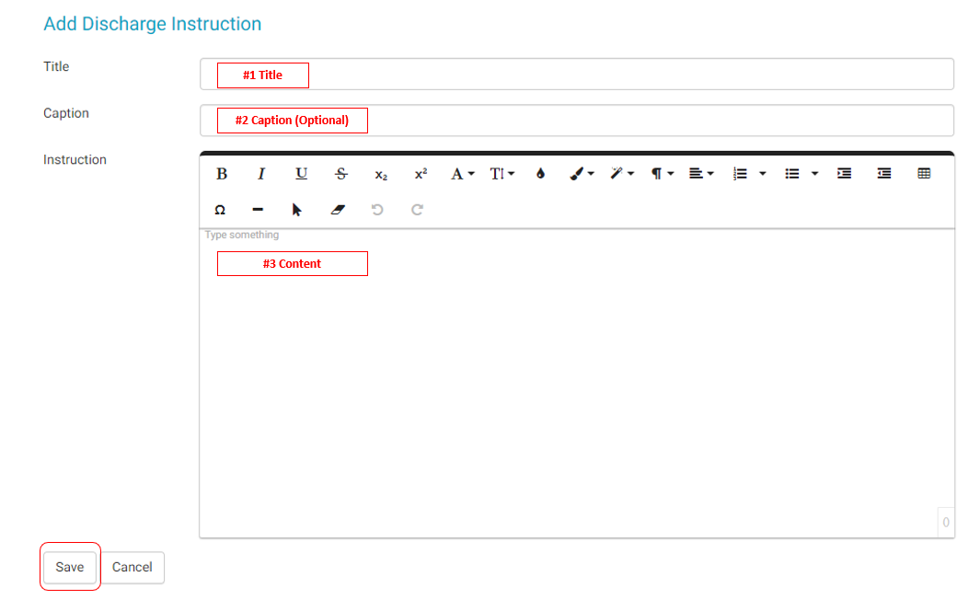Viewport: 980px width, 611px height.
Task: Click the Save button
Action: click(x=70, y=567)
